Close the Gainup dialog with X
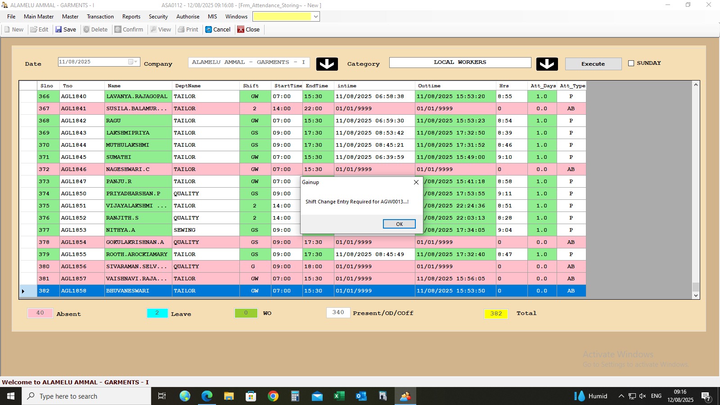Image resolution: width=720 pixels, height=405 pixels. click(x=416, y=182)
